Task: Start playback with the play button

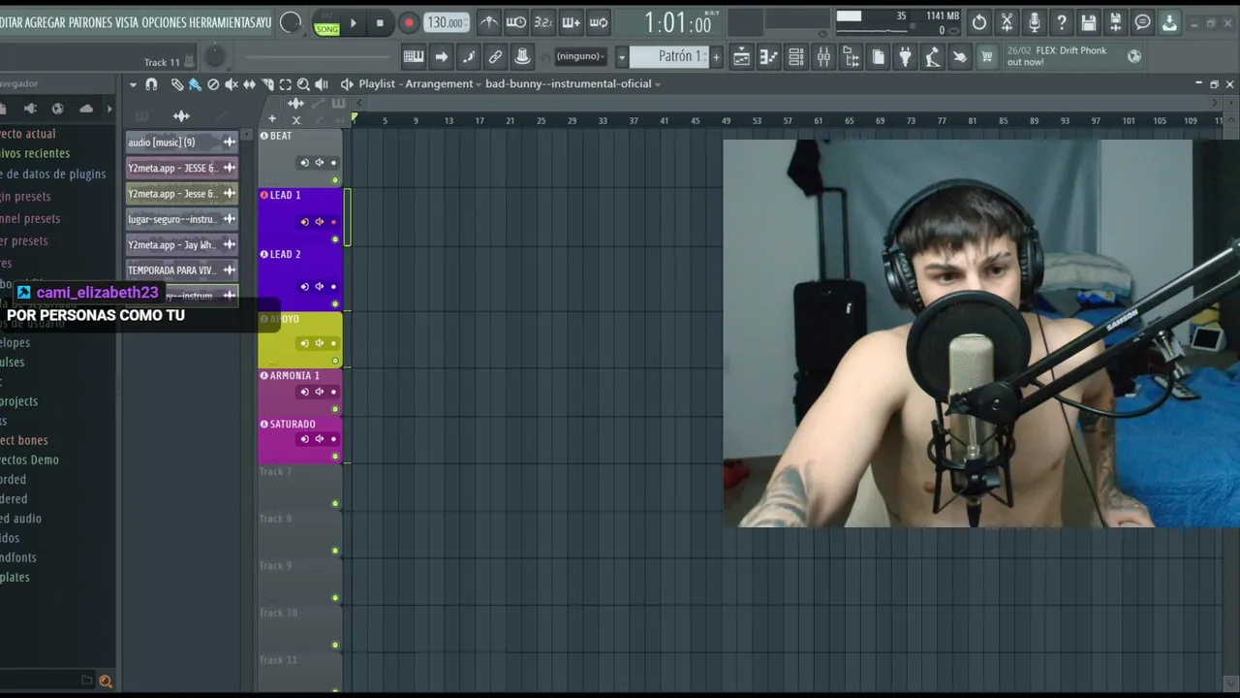Action: [354, 23]
